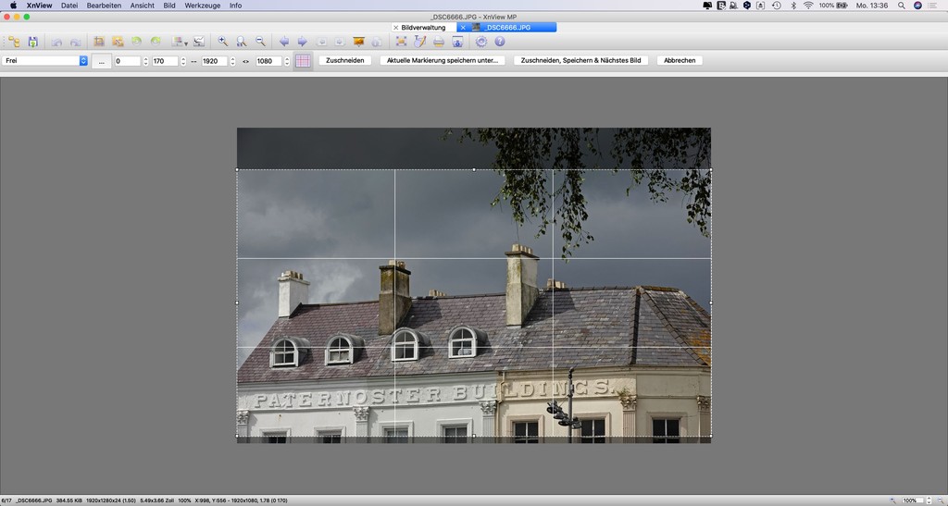Click the status bar 100% zoom field
The width and height of the screenshot is (948, 506).
913,500
